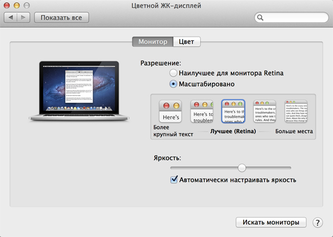The height and width of the screenshot is (237, 333).
Task: Choose the second scaling thumbnail from the left
Action: coord(202,111)
